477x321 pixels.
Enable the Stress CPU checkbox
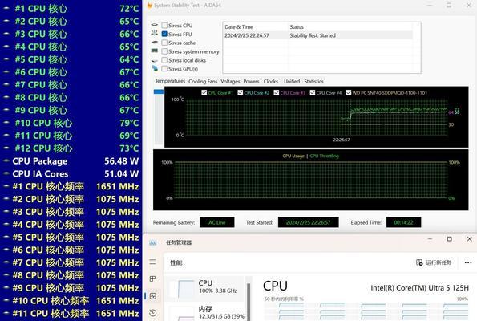[x=164, y=25]
